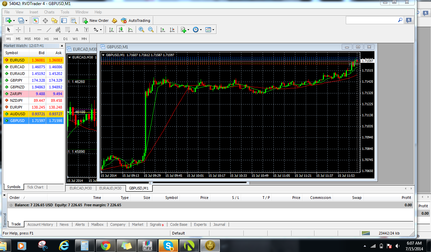Screen dimensions: 431x252
Task: Open New Order dialog
Action: 96,20
